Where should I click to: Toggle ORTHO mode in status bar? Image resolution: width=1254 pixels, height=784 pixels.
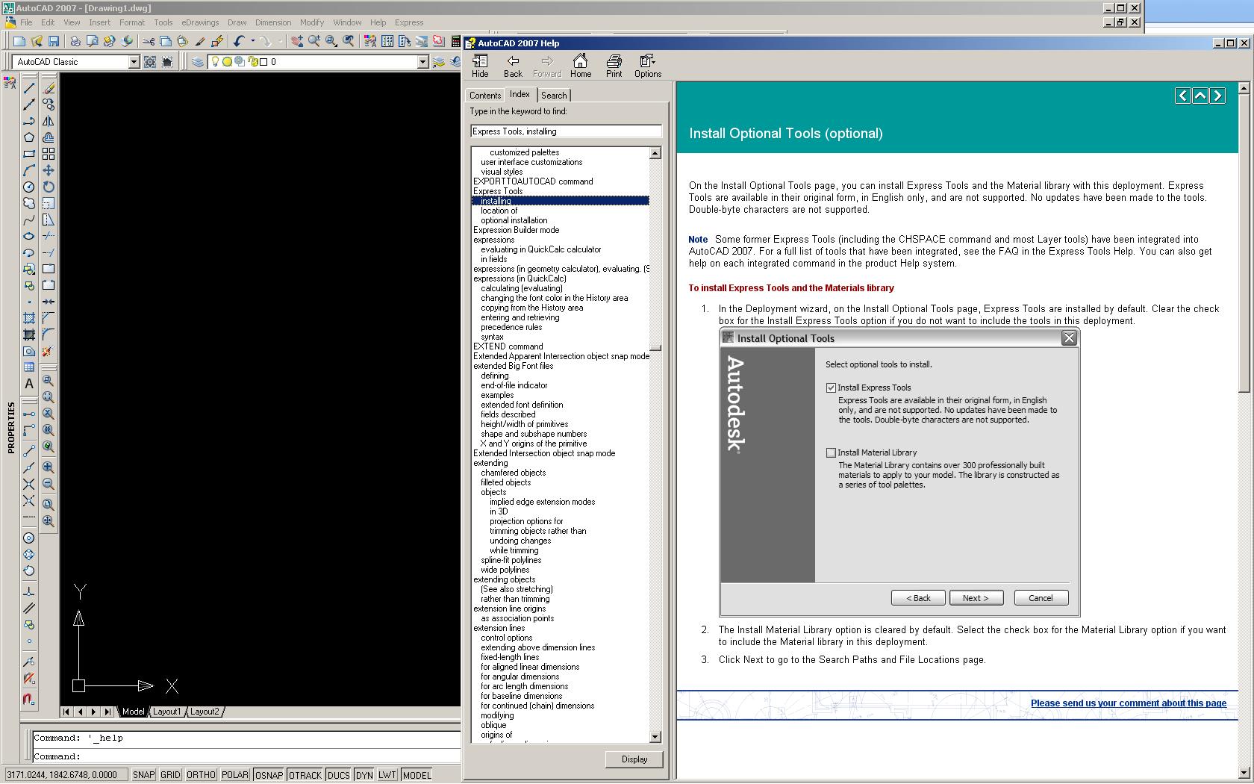[x=201, y=775]
